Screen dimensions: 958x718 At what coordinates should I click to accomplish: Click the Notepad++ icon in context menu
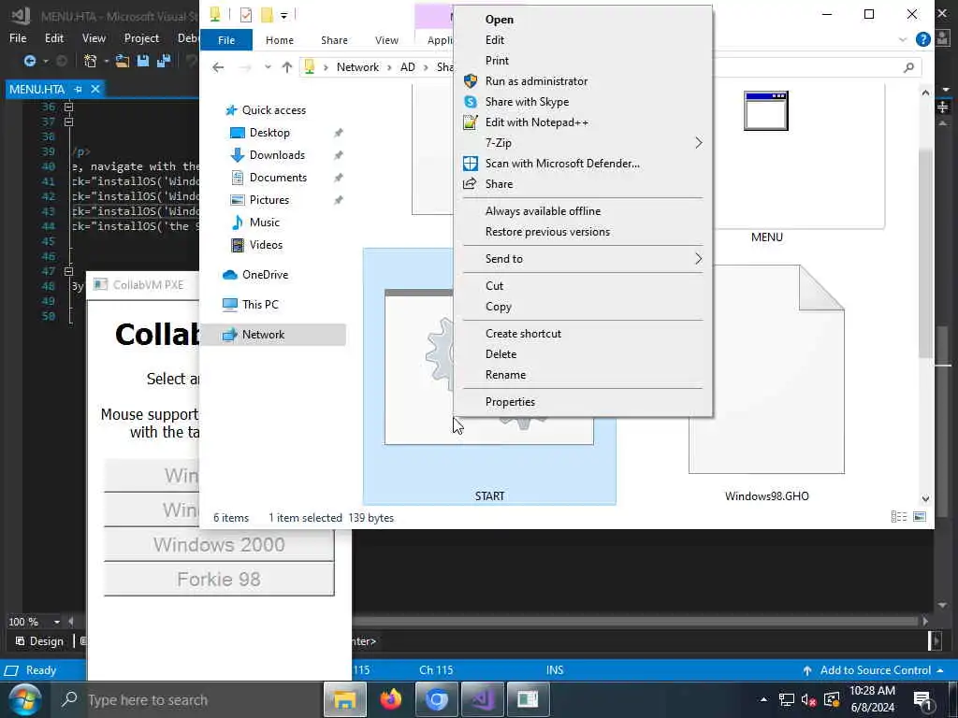click(x=471, y=122)
